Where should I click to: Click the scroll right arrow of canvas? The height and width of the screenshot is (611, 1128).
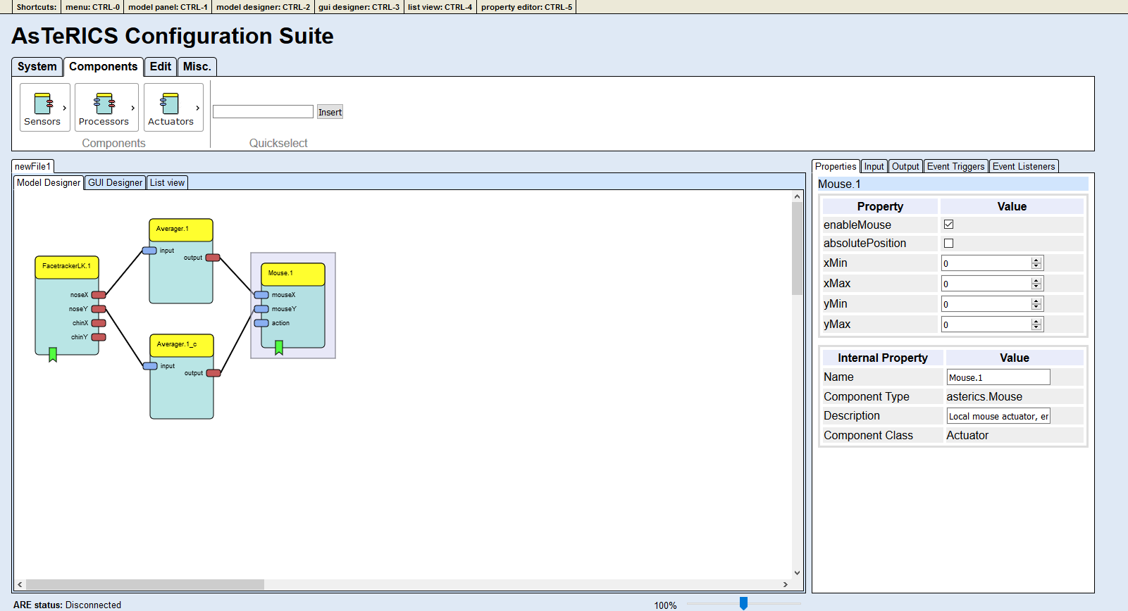tap(786, 584)
